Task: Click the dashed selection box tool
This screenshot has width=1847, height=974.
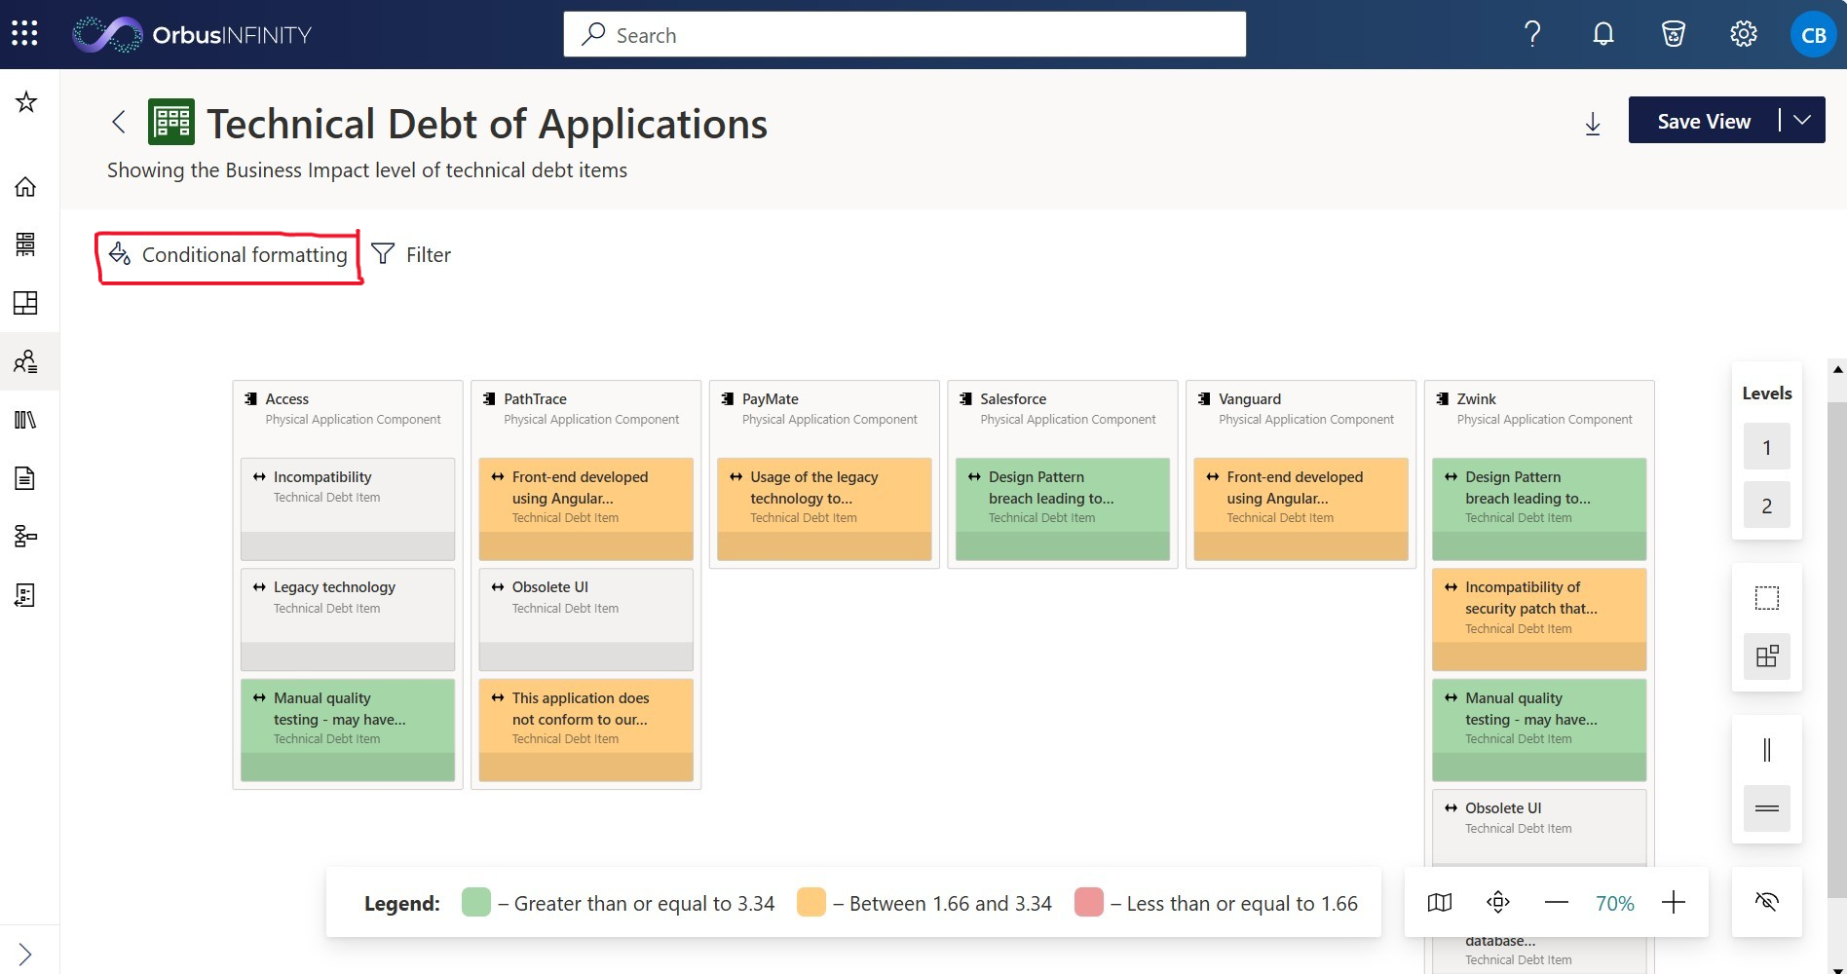Action: pos(1766,598)
